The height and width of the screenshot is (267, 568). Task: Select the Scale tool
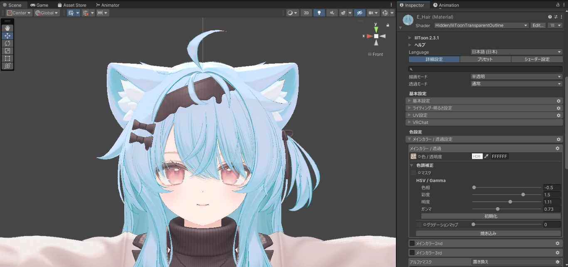click(x=7, y=51)
